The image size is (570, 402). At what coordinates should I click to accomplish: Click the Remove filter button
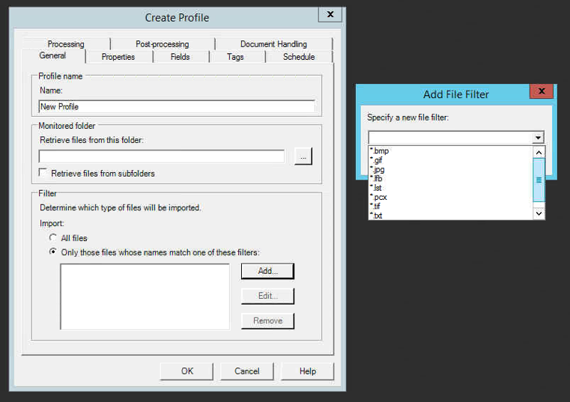(267, 320)
